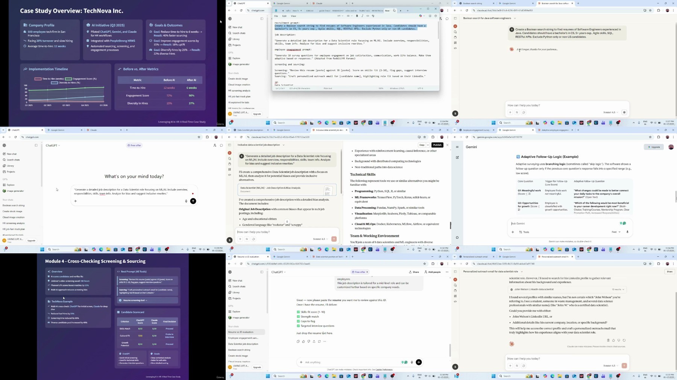Click Share in the Resume vs JD ChatGPT window
This screenshot has width=677, height=380.
click(x=414, y=272)
